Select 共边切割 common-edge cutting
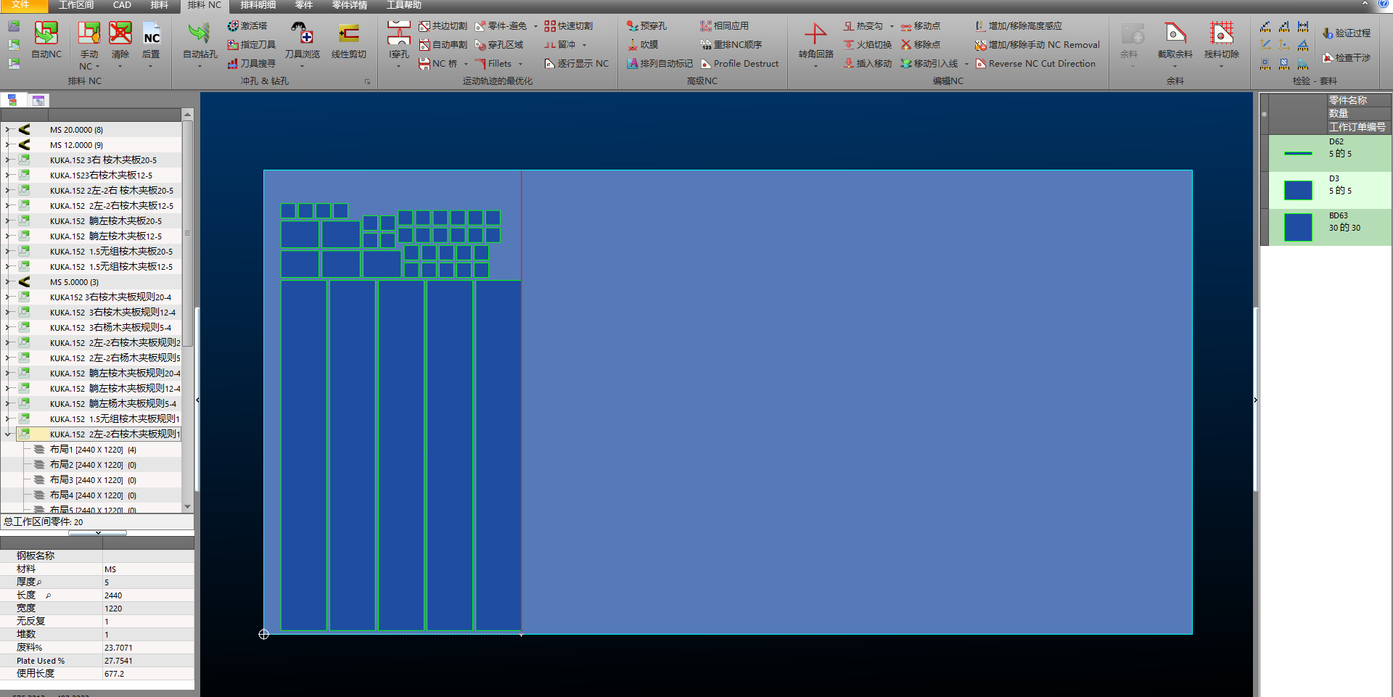Viewport: 1393px width, 697px height. [x=443, y=26]
